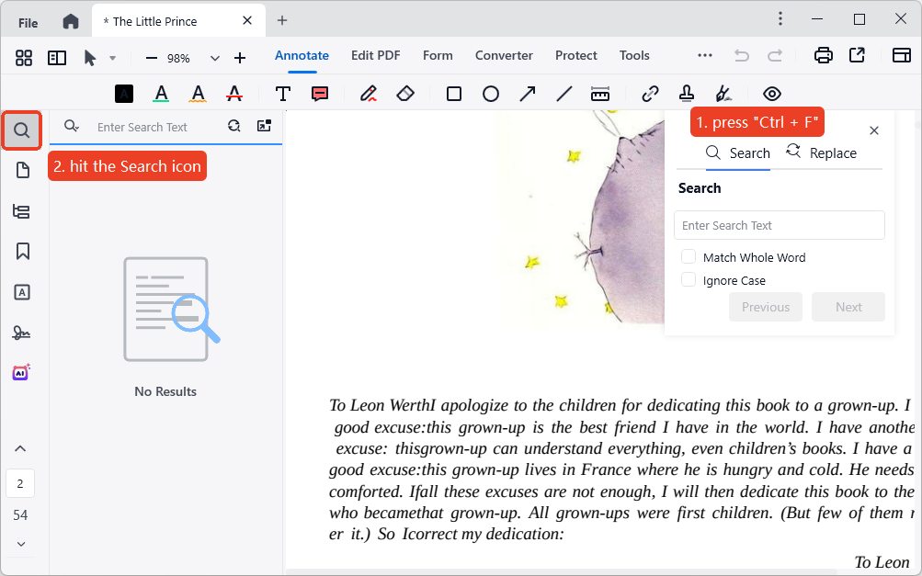Expand the selection tool dropdown arrow
Viewport: 922px width, 576px height.
pyautogui.click(x=113, y=59)
